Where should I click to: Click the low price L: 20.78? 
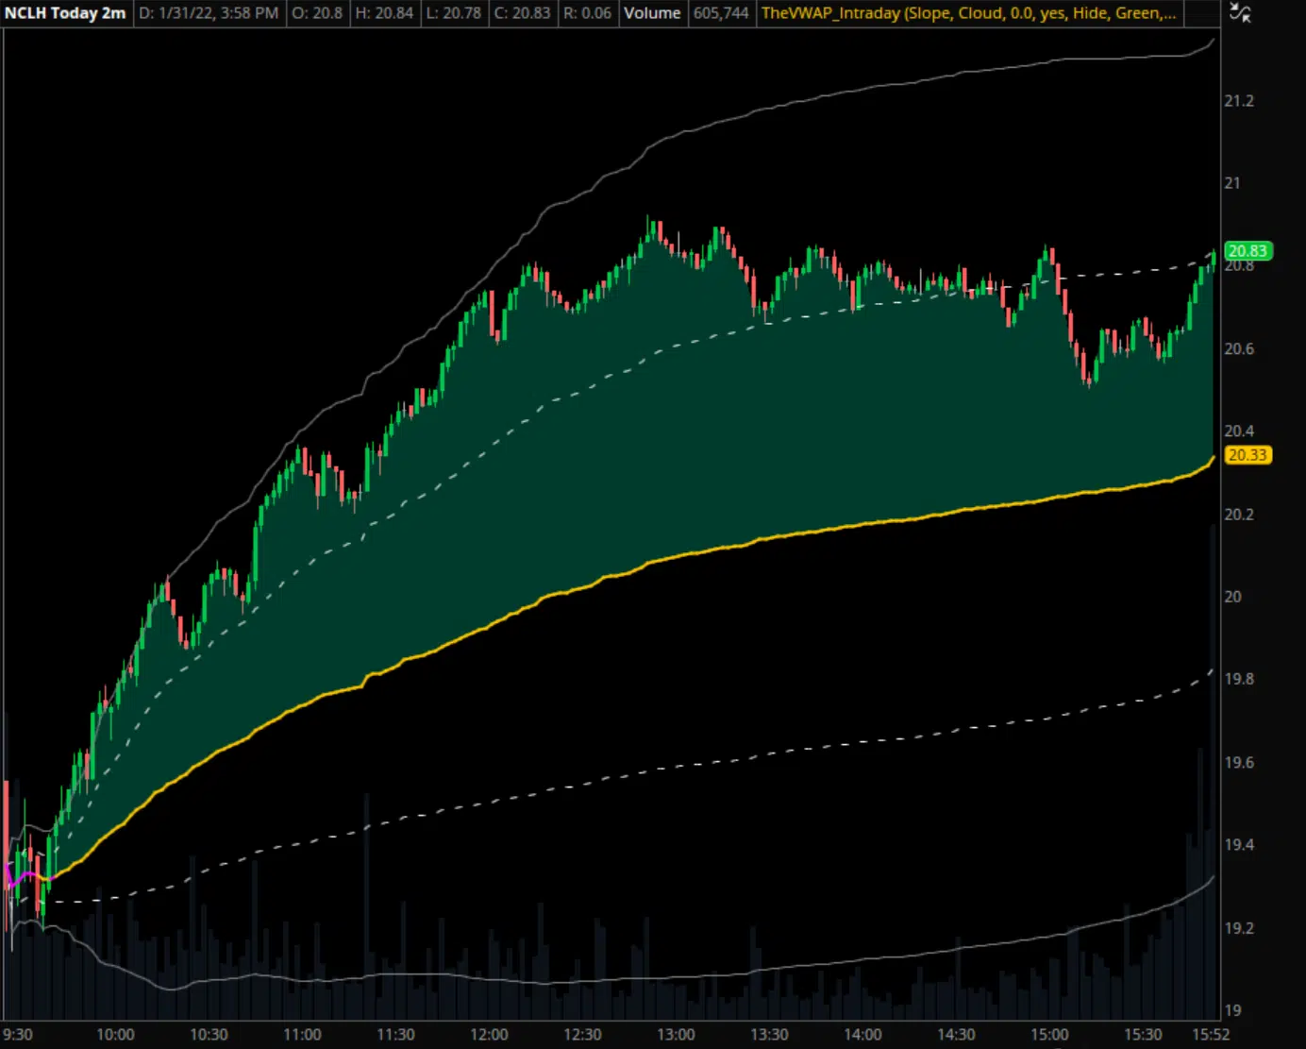coord(454,13)
